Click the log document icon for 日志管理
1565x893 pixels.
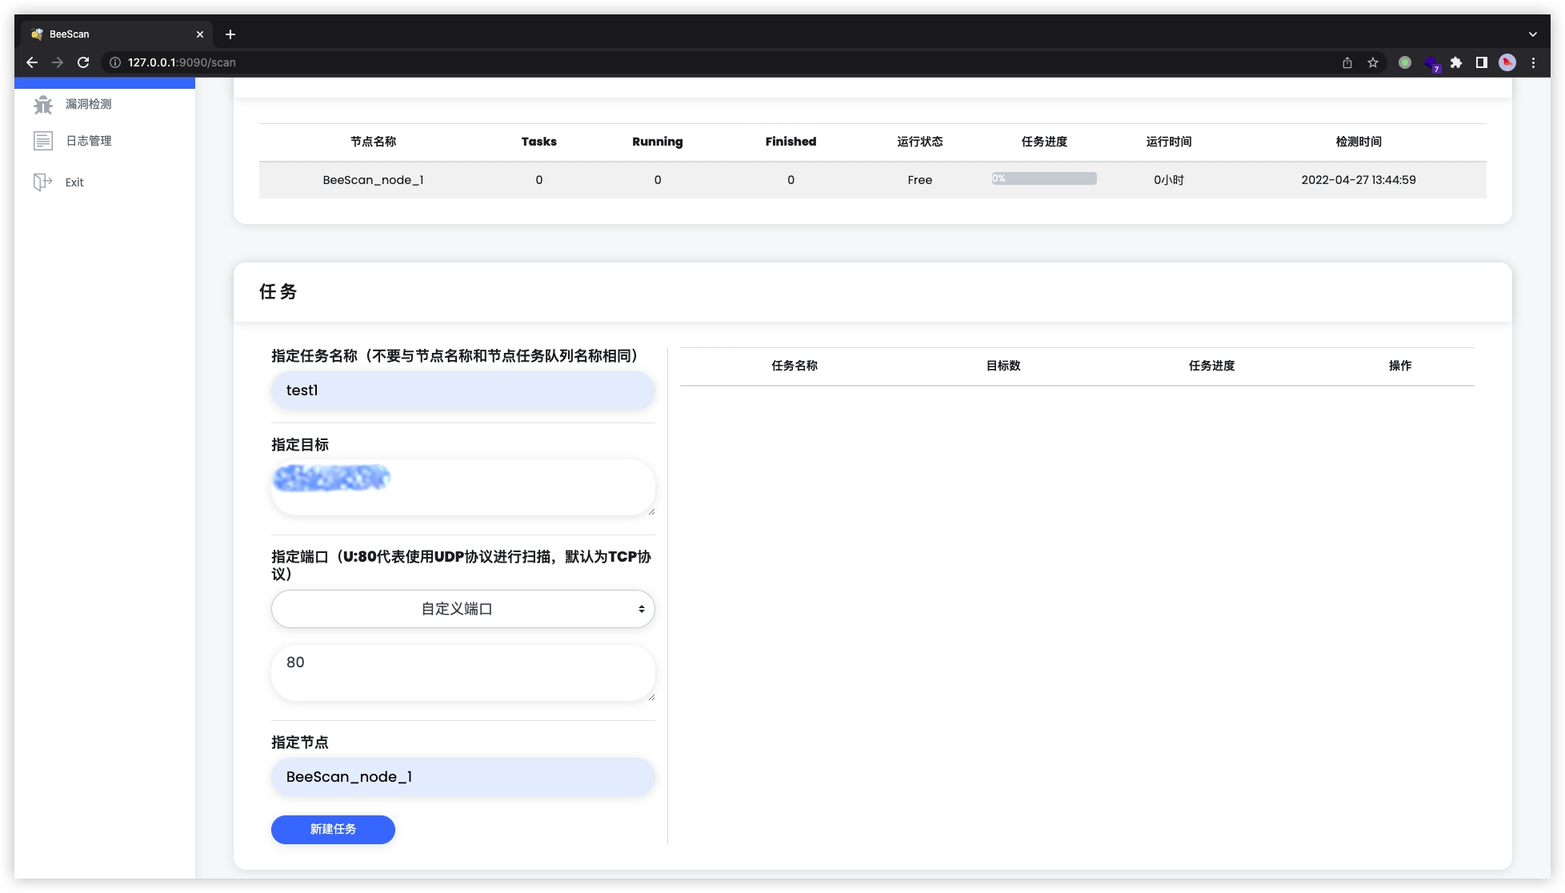click(43, 141)
